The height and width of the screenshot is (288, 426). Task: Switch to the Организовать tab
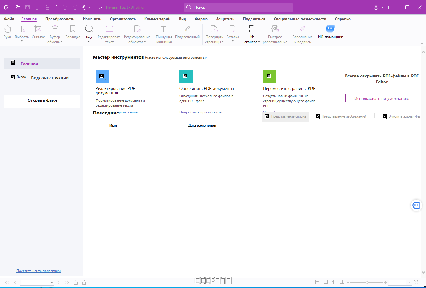123,19
